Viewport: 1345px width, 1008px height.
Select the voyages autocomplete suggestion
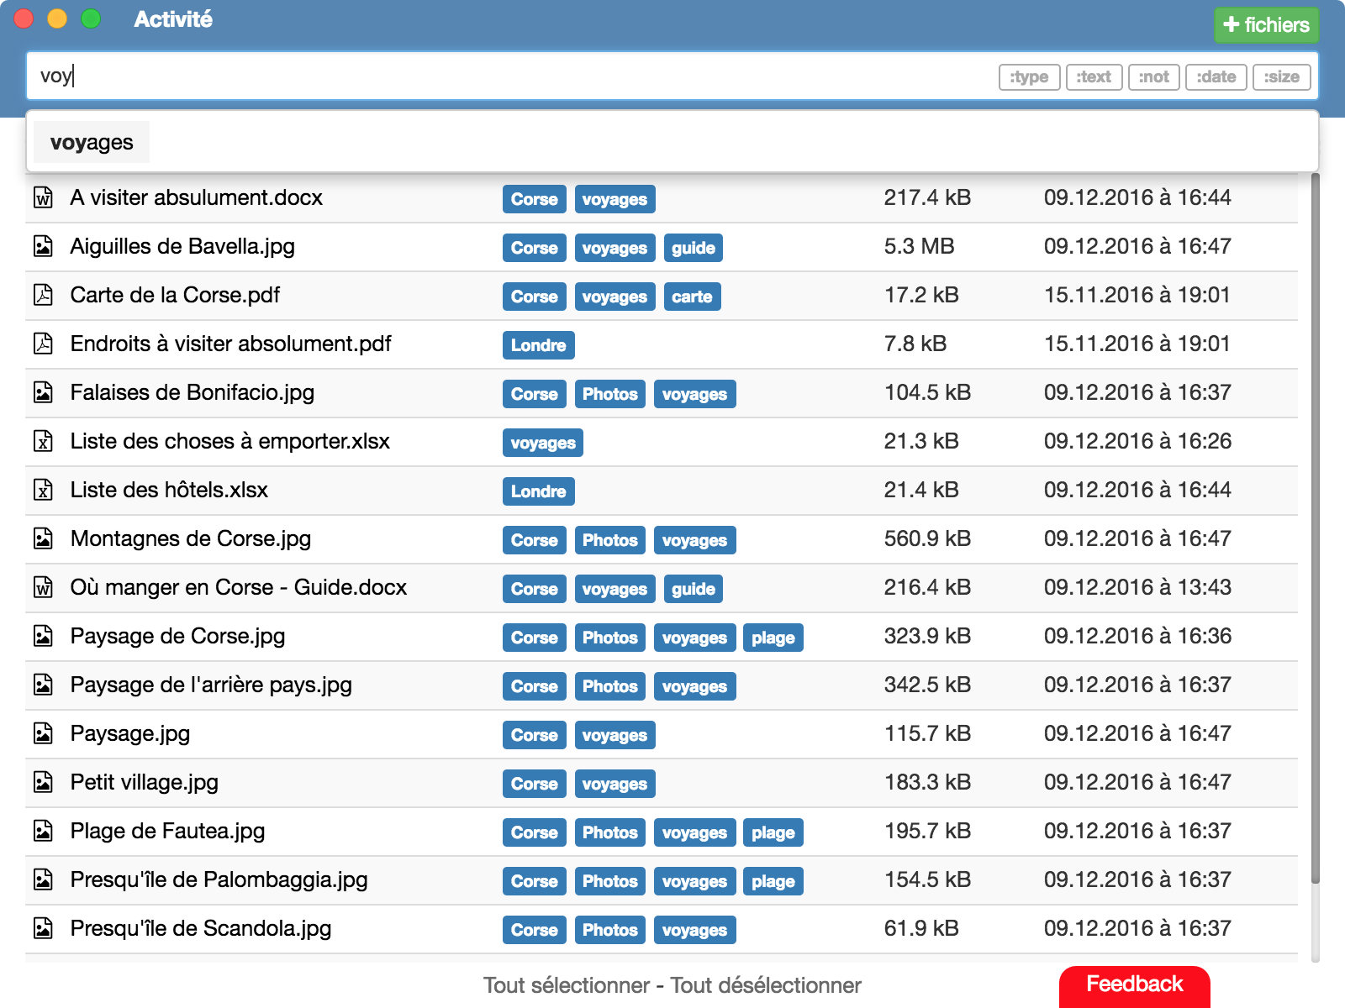[92, 141]
